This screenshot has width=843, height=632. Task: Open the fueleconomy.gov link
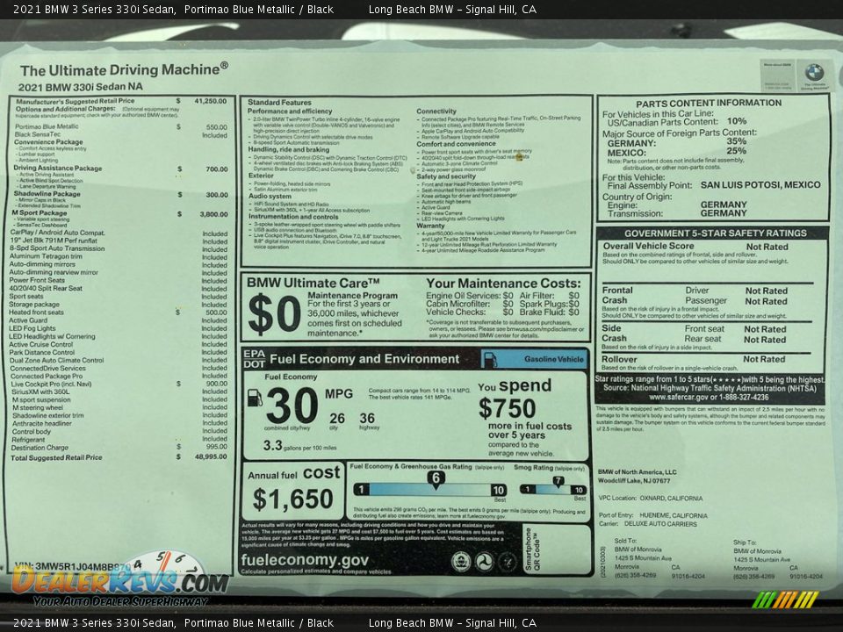coord(305,559)
